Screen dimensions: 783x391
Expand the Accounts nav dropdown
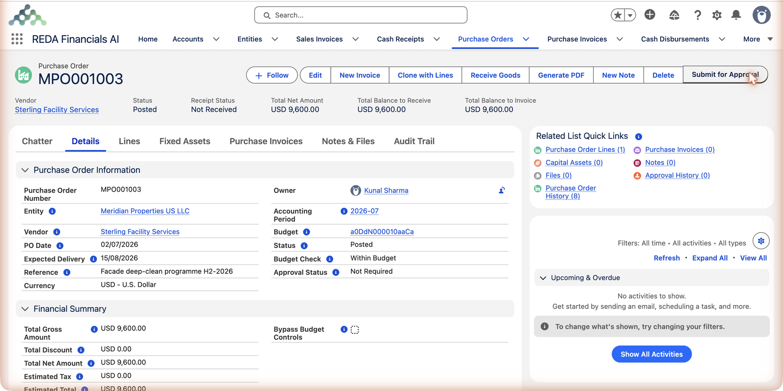(x=216, y=39)
